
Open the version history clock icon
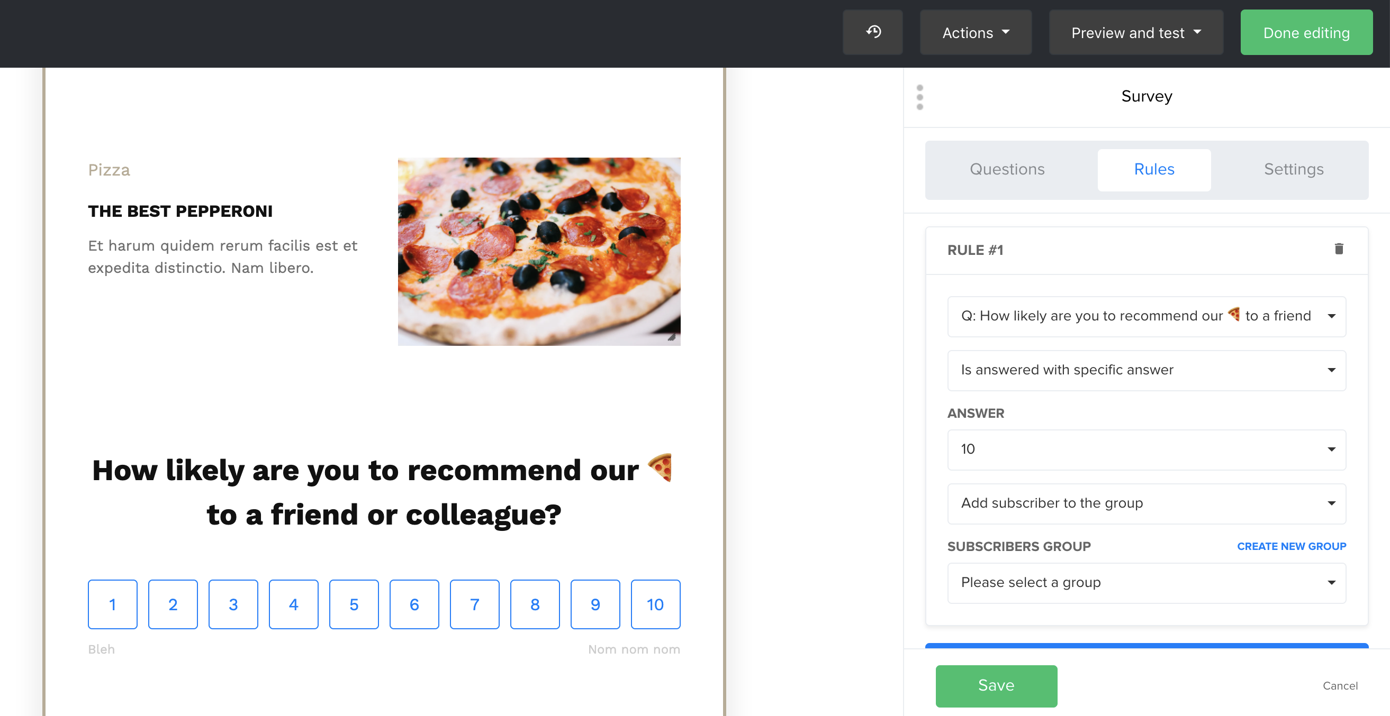tap(873, 32)
